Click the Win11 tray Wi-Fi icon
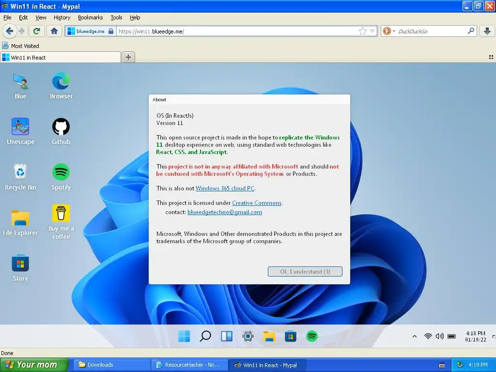496x372 pixels. [428, 336]
